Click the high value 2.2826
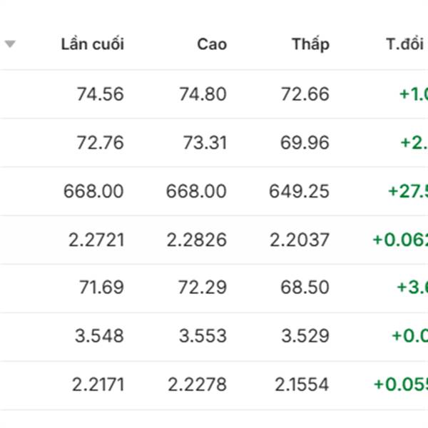 (197, 240)
